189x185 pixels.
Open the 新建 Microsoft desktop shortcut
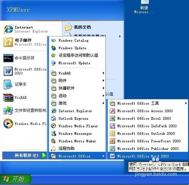(x=144, y=7)
